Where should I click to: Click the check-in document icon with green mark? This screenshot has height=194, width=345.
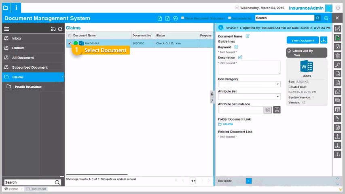point(338,38)
